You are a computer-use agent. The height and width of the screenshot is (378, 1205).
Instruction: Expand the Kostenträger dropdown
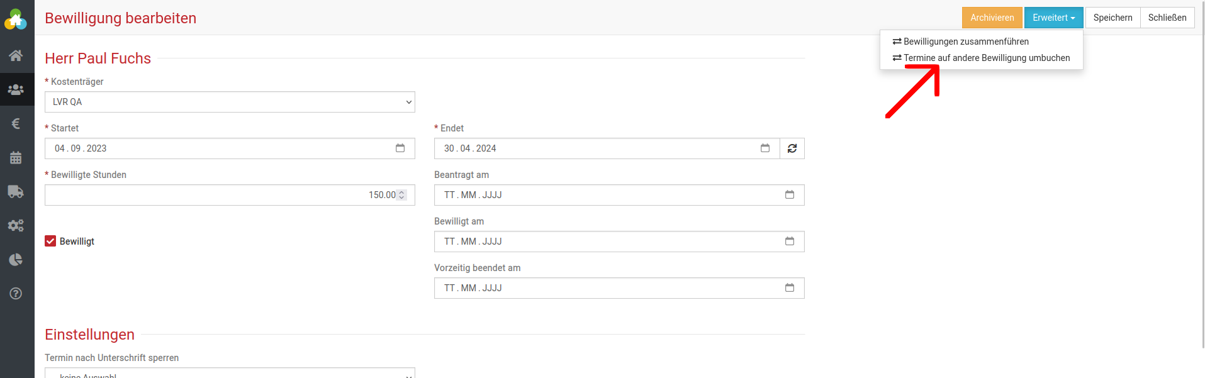(x=230, y=102)
